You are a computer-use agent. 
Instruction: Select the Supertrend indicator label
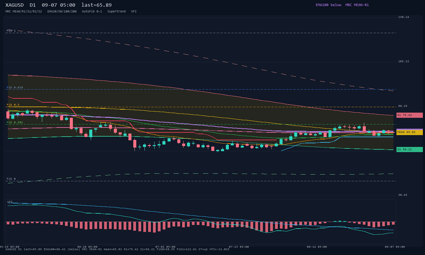(x=117, y=12)
